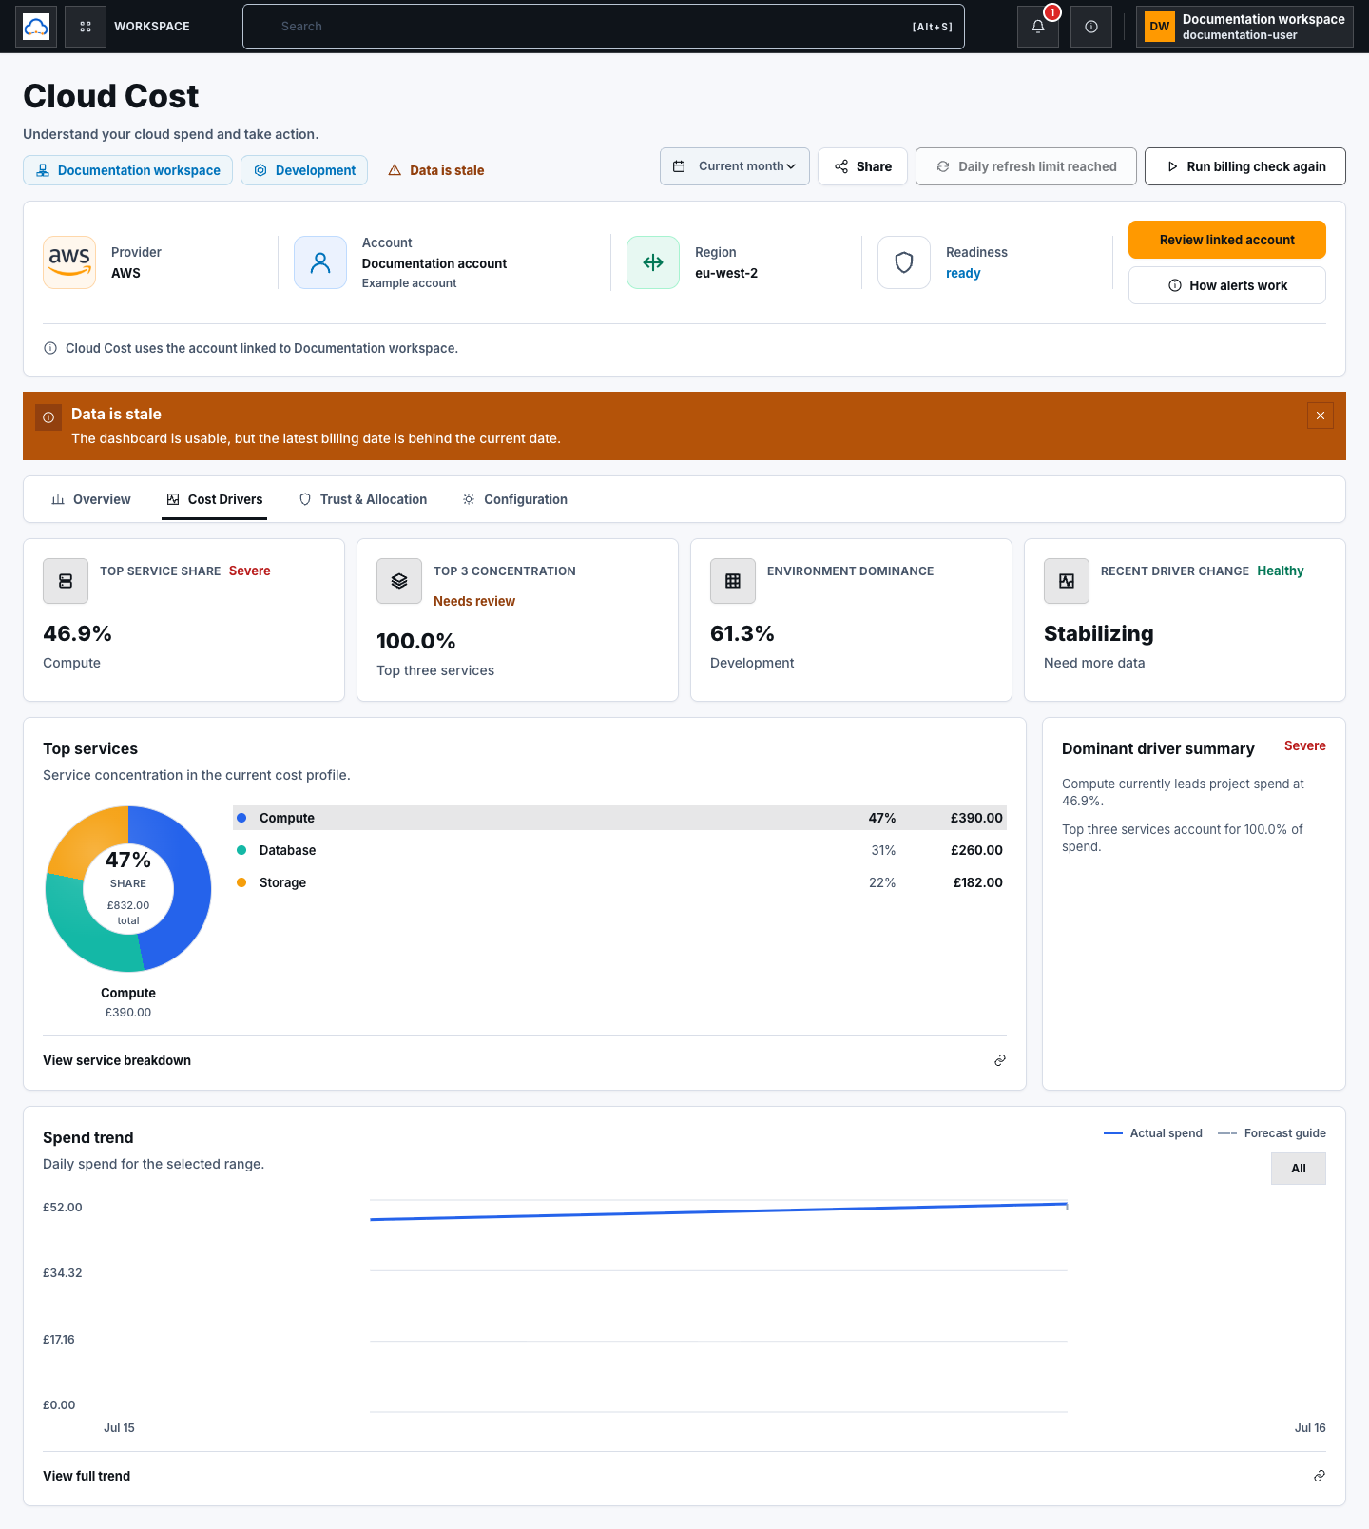Click the DW workspace avatar

tap(1160, 27)
